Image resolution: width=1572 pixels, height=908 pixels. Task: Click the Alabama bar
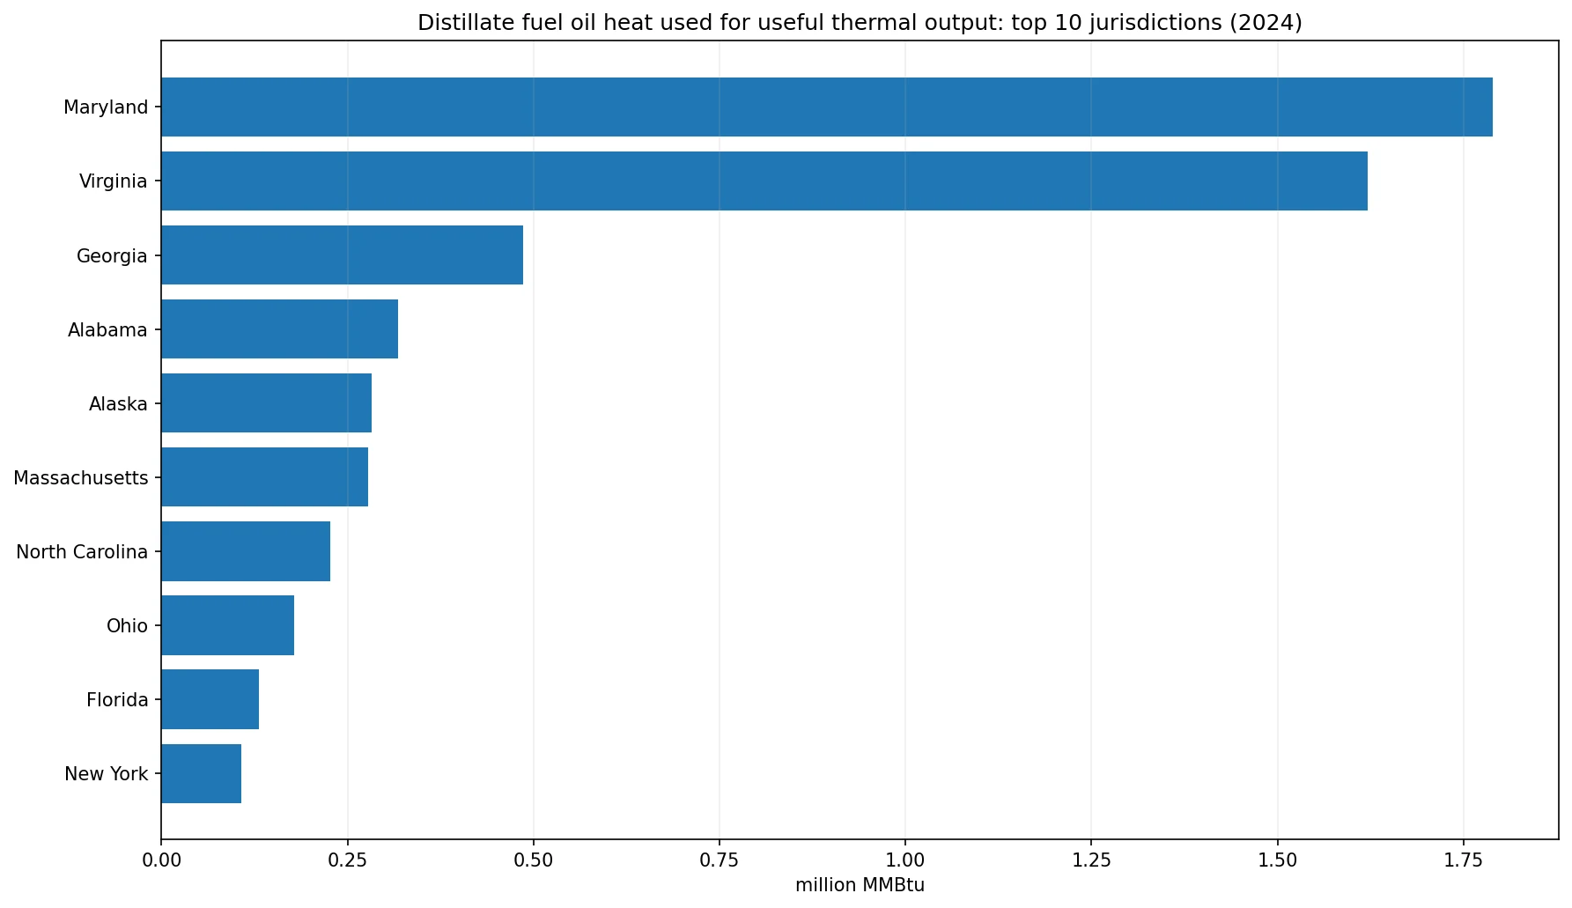tap(279, 329)
